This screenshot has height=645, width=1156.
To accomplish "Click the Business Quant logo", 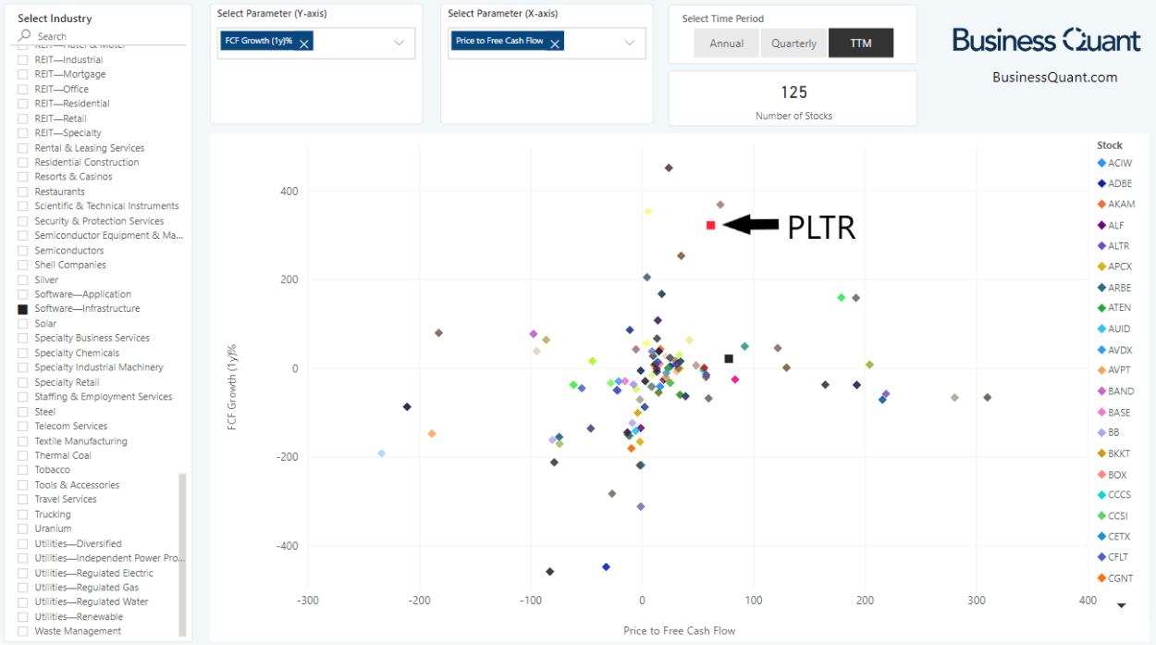I will tap(1048, 40).
